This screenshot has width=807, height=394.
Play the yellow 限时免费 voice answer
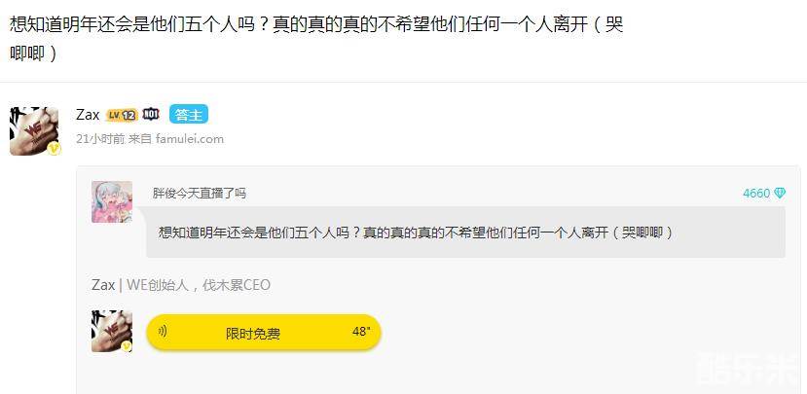click(263, 333)
